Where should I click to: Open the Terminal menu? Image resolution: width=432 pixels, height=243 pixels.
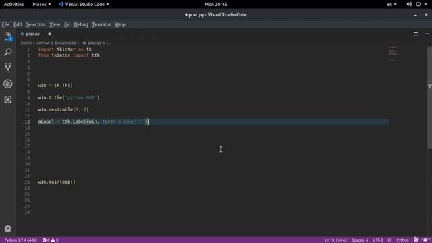(x=102, y=24)
